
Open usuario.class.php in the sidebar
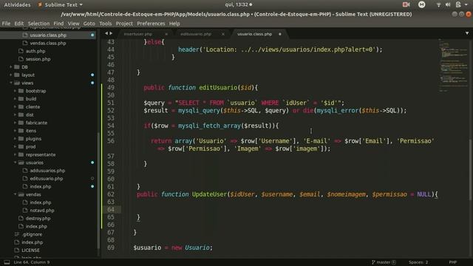[x=48, y=35]
